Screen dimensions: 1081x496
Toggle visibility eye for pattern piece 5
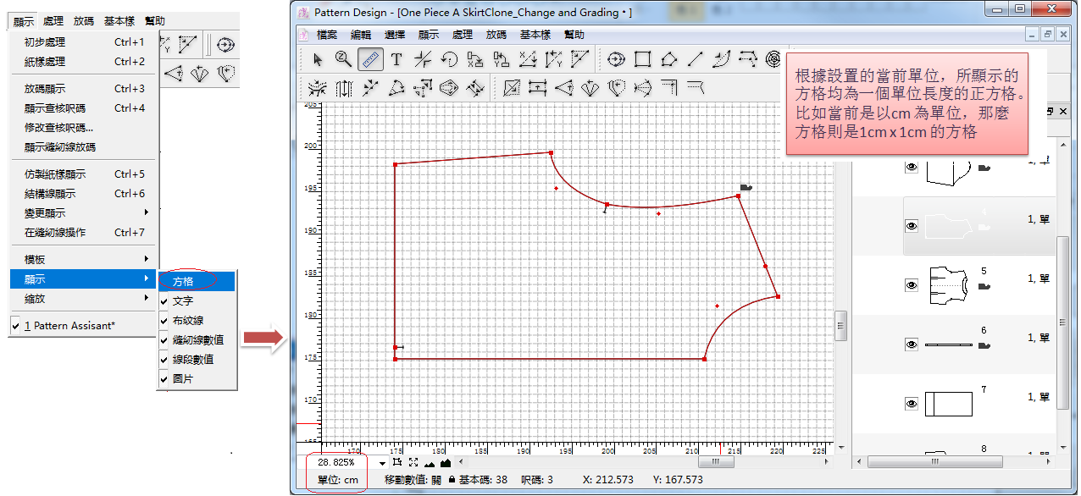point(912,285)
